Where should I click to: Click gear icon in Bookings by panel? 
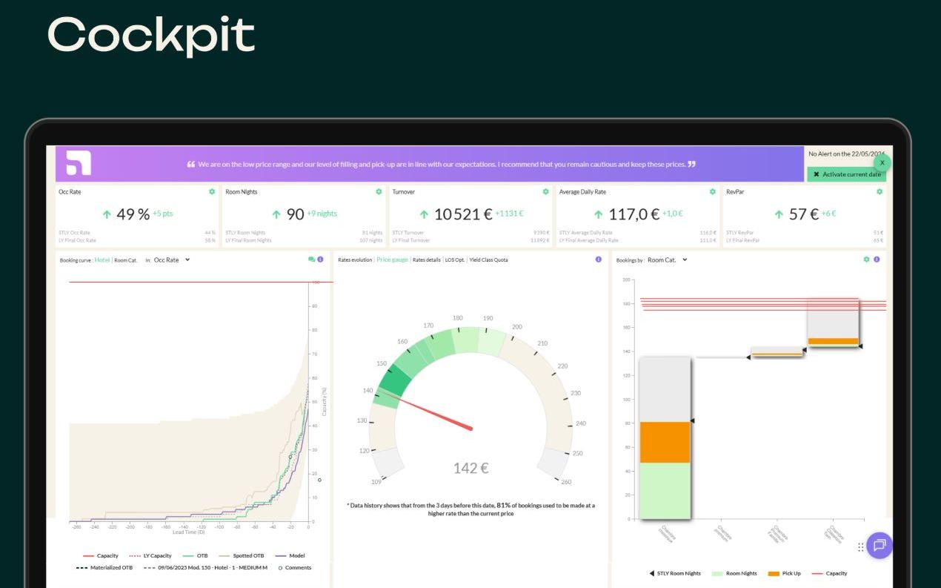coord(866,260)
